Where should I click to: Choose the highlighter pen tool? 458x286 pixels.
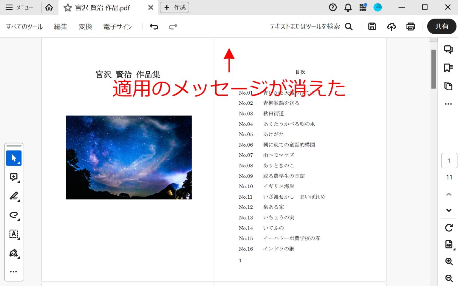click(x=14, y=196)
